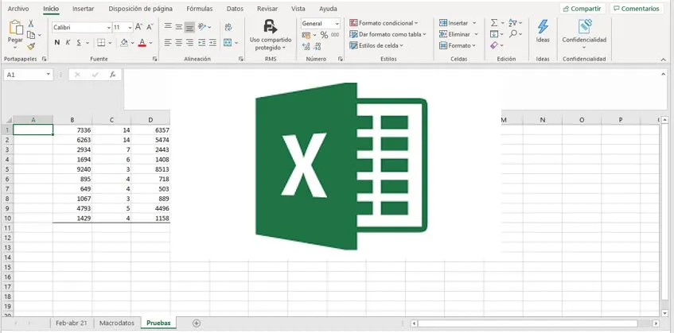Center cell text horizontally

click(x=179, y=42)
